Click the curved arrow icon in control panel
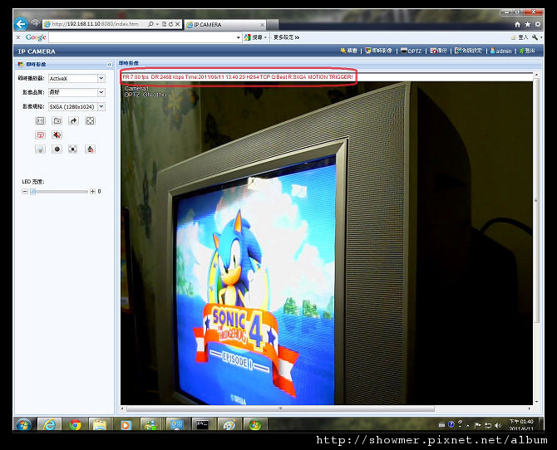 coord(73,121)
